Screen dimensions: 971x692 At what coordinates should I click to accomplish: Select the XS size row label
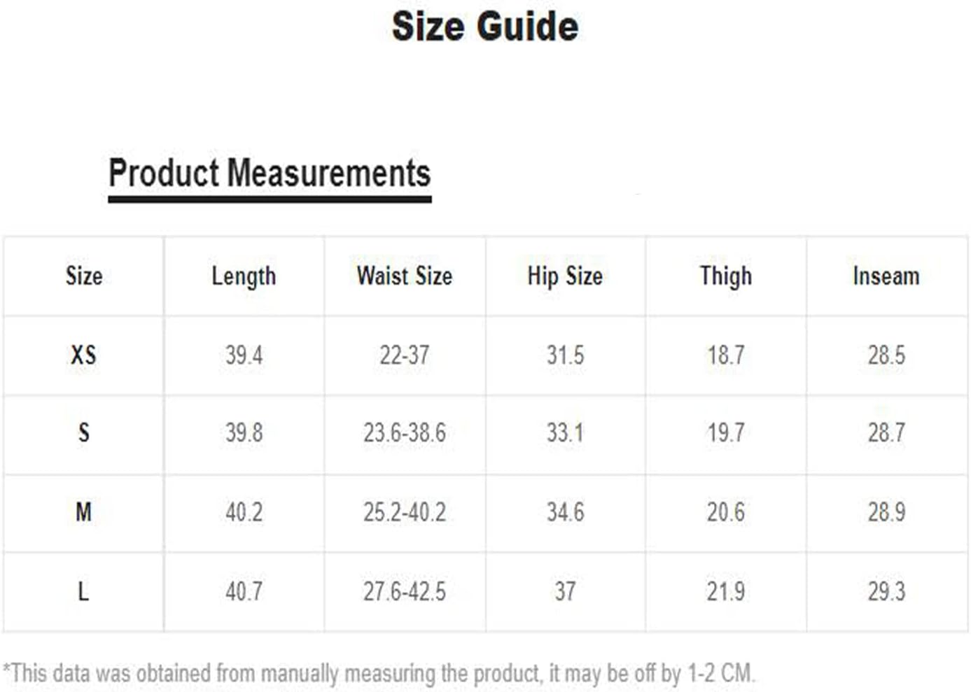tap(84, 355)
